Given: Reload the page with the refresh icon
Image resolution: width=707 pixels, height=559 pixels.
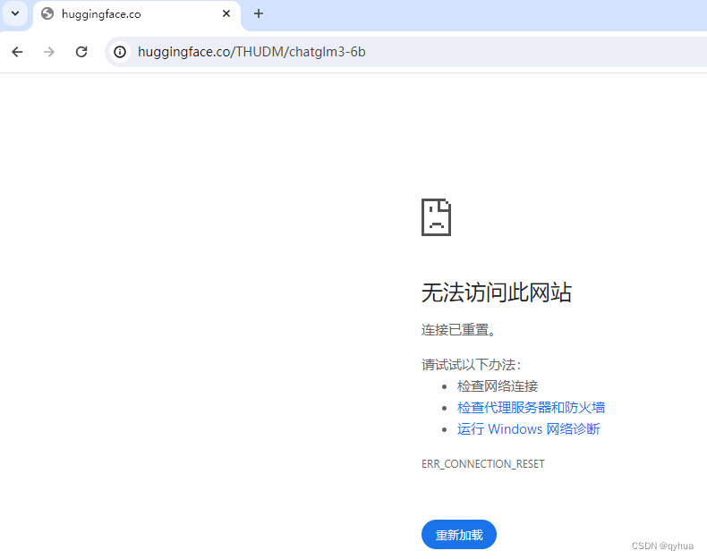Looking at the screenshot, I should (81, 52).
